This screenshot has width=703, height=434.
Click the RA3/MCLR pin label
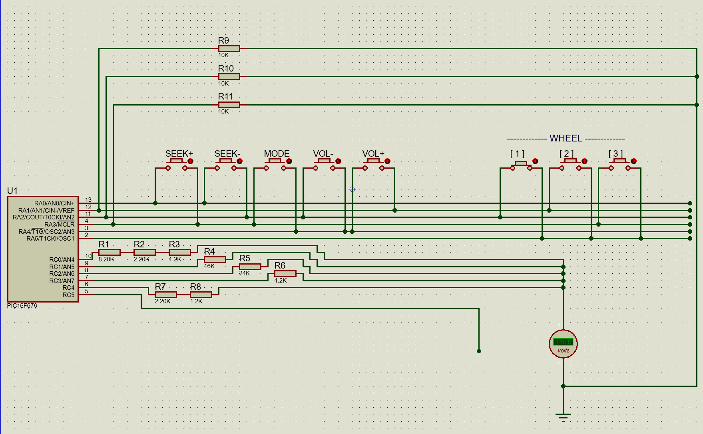click(60, 225)
